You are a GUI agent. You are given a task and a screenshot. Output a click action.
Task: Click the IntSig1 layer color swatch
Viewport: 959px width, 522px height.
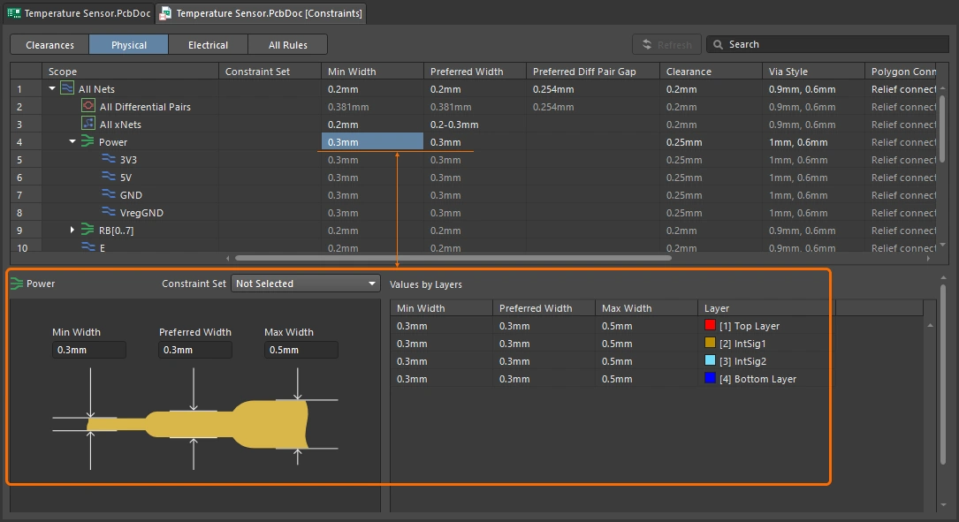(x=710, y=343)
